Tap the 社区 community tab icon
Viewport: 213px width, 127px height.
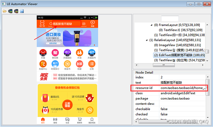coord(68,120)
